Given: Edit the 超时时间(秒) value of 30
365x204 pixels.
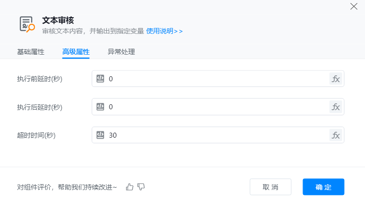Looking at the screenshot, I should [217, 135].
